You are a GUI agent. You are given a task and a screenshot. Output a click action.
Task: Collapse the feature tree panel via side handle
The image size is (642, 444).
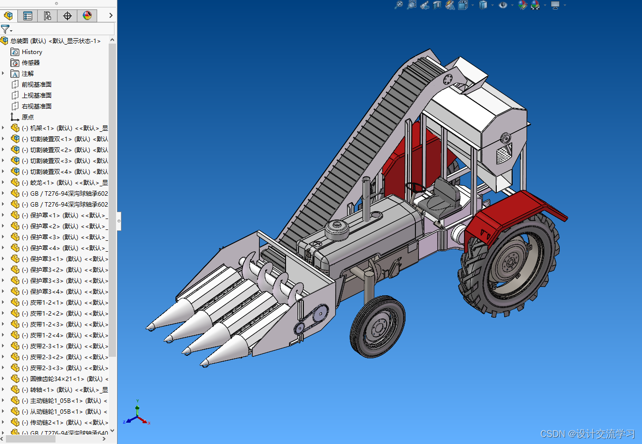[119, 221]
